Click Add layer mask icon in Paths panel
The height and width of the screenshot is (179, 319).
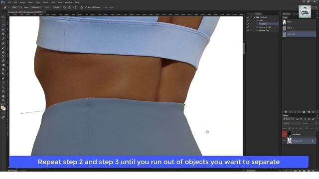(x=304, y=112)
